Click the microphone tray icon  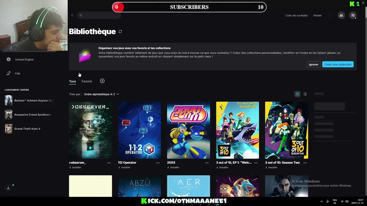(x=327, y=201)
